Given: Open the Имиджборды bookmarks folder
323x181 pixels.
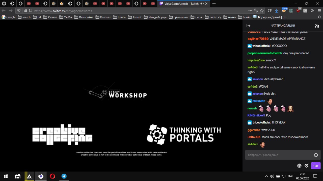Looking at the screenshot, I should 155,17.
